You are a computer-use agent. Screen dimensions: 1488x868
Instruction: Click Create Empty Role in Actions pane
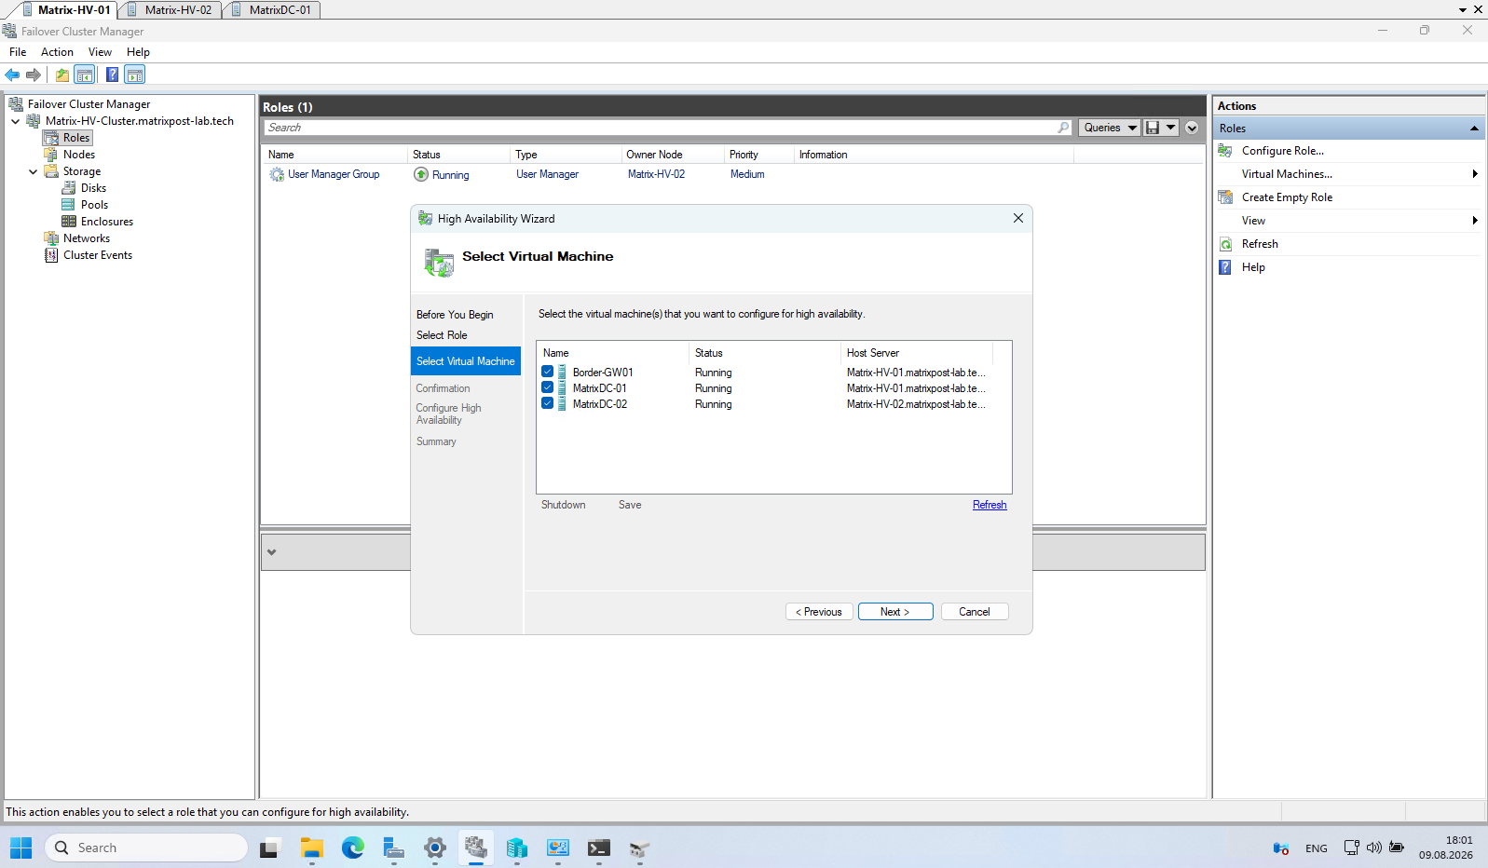[x=1287, y=197]
